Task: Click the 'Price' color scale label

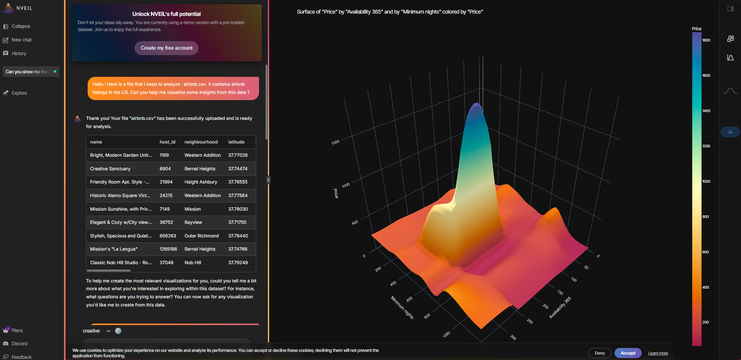Action: (x=697, y=29)
